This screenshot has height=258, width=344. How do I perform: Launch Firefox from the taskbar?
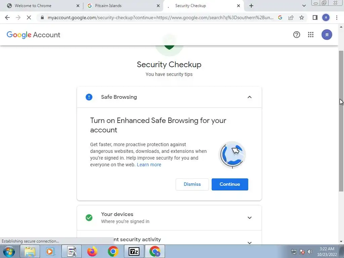(92, 251)
